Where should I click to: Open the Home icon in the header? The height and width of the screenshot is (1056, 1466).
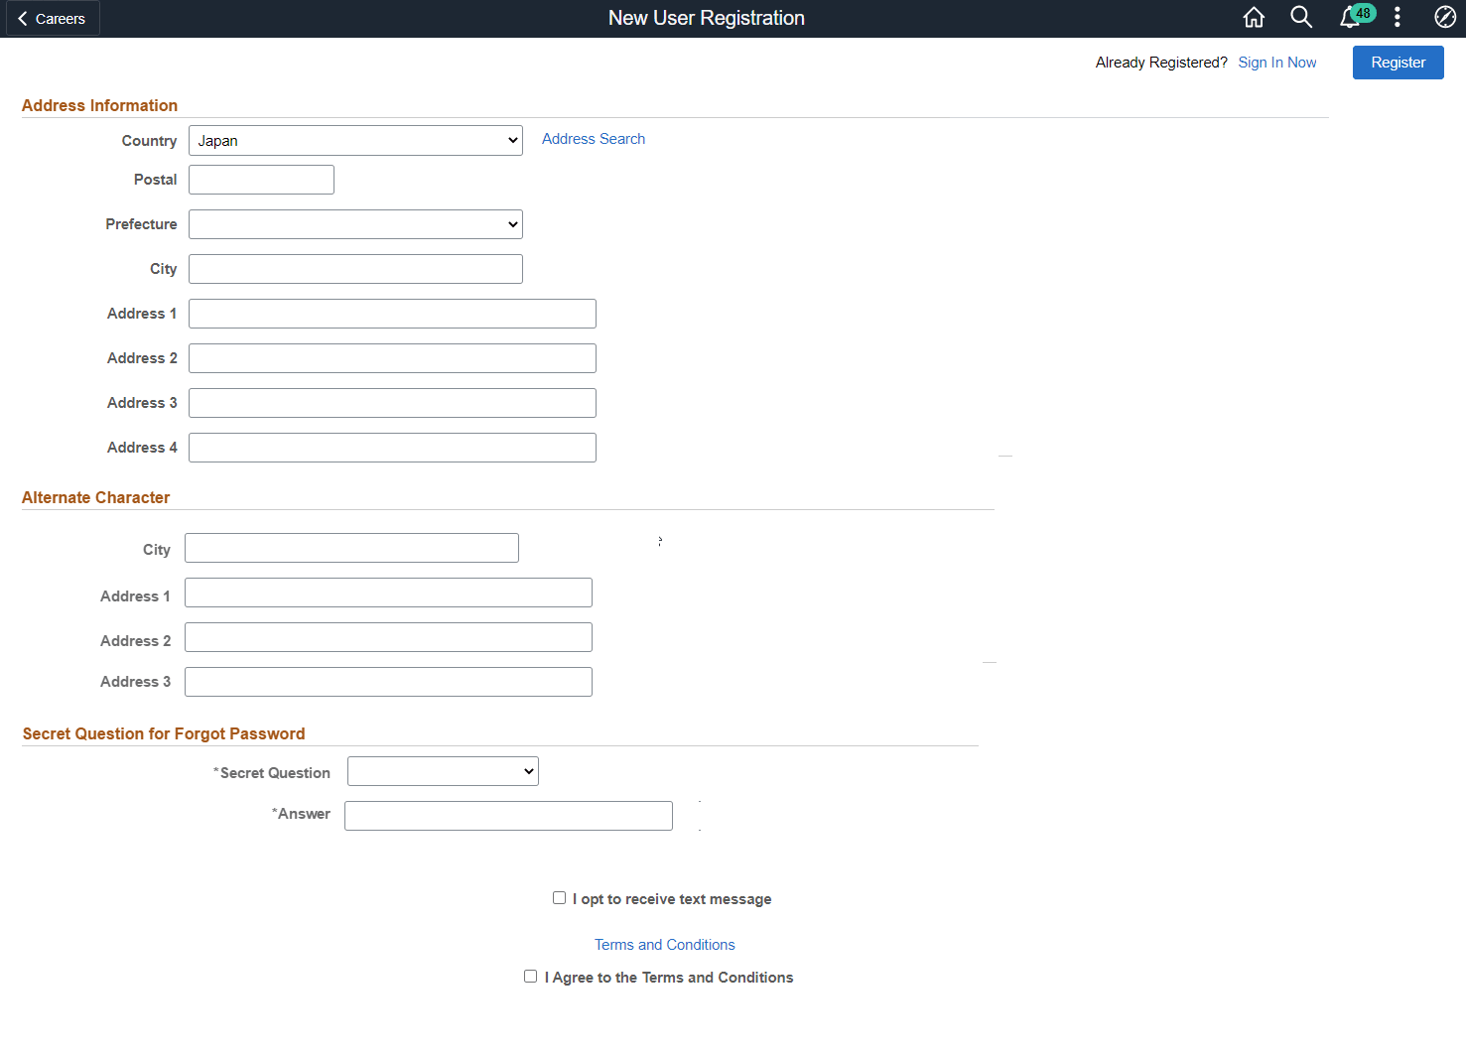coord(1253,17)
